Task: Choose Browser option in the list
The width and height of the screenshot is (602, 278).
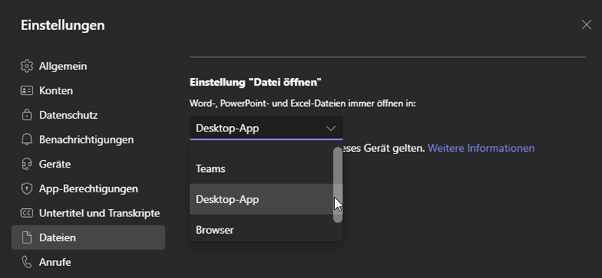Action: [261, 230]
